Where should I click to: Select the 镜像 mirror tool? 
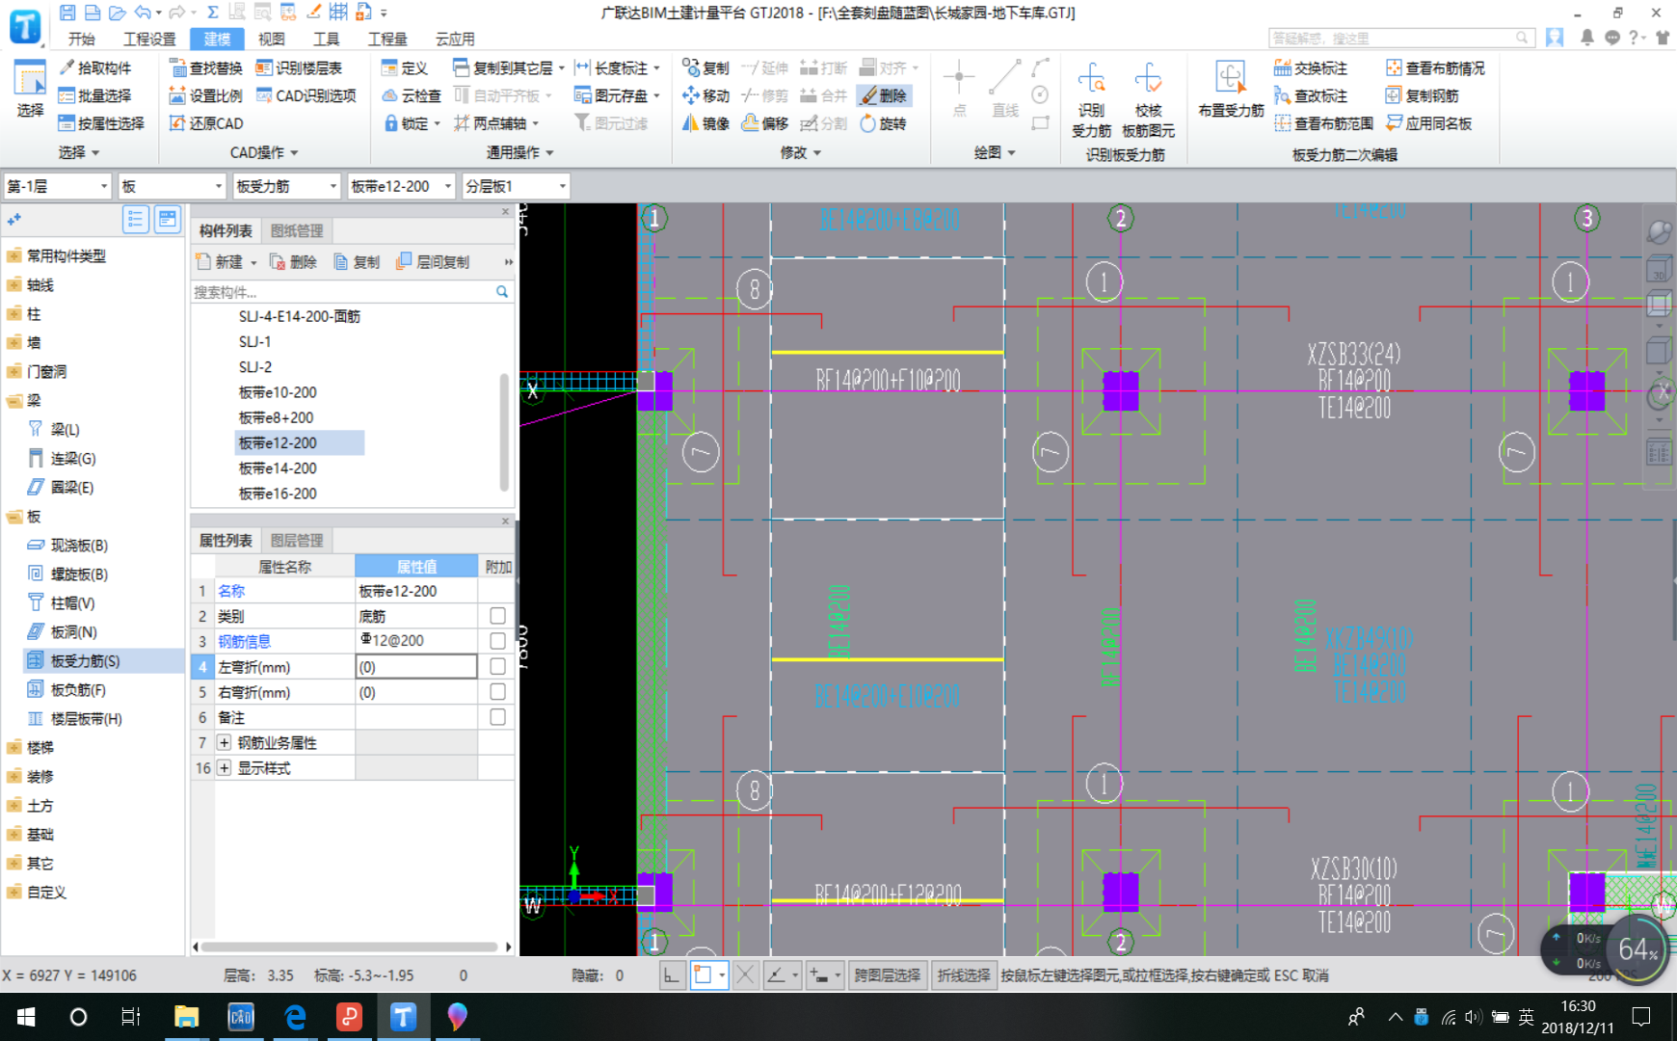click(705, 123)
